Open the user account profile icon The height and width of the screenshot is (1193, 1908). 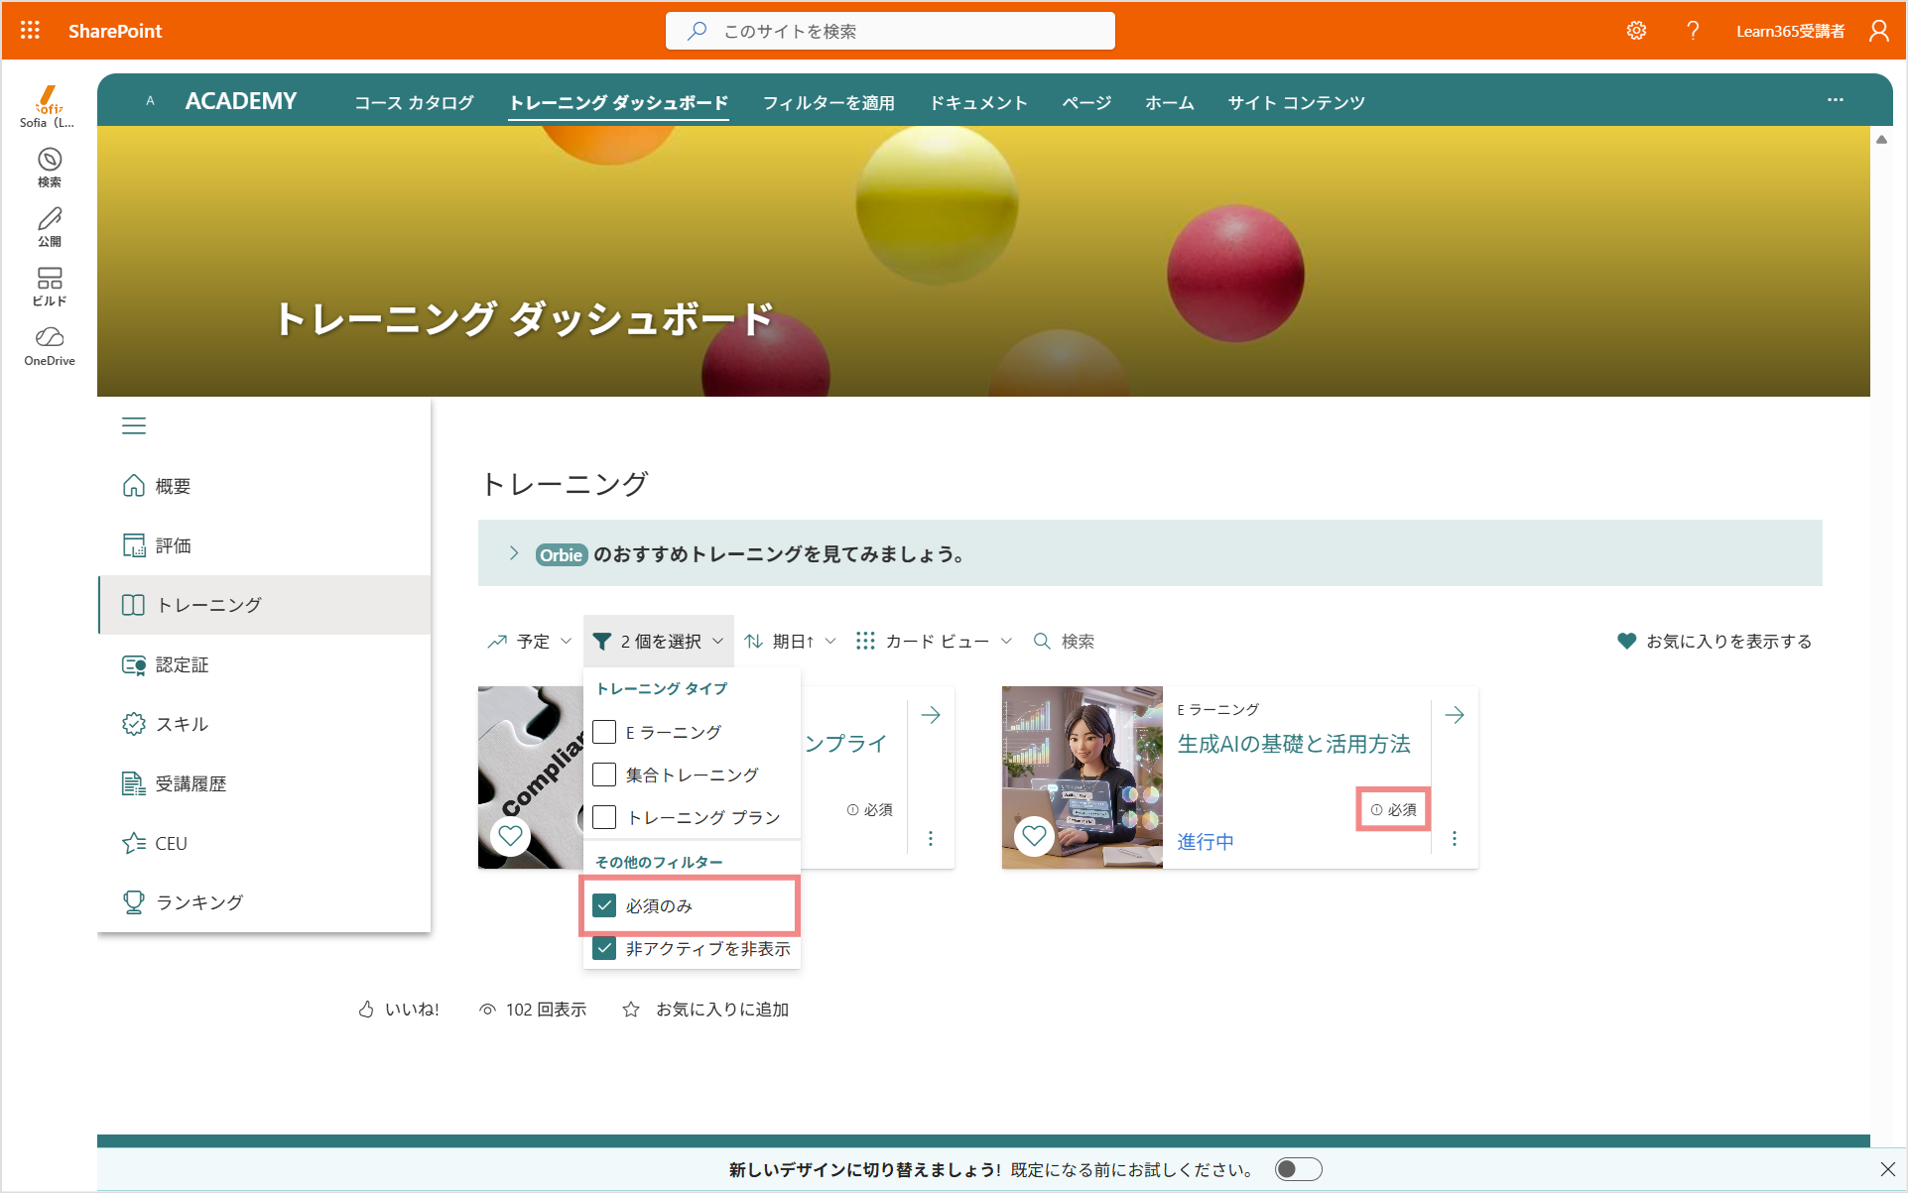tap(1878, 31)
